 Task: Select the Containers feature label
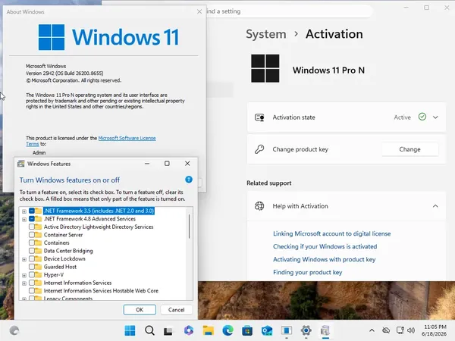57,242
